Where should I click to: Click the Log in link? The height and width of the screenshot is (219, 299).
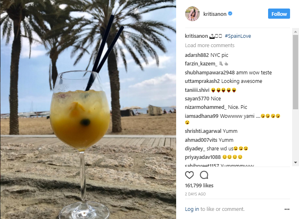click(x=192, y=209)
